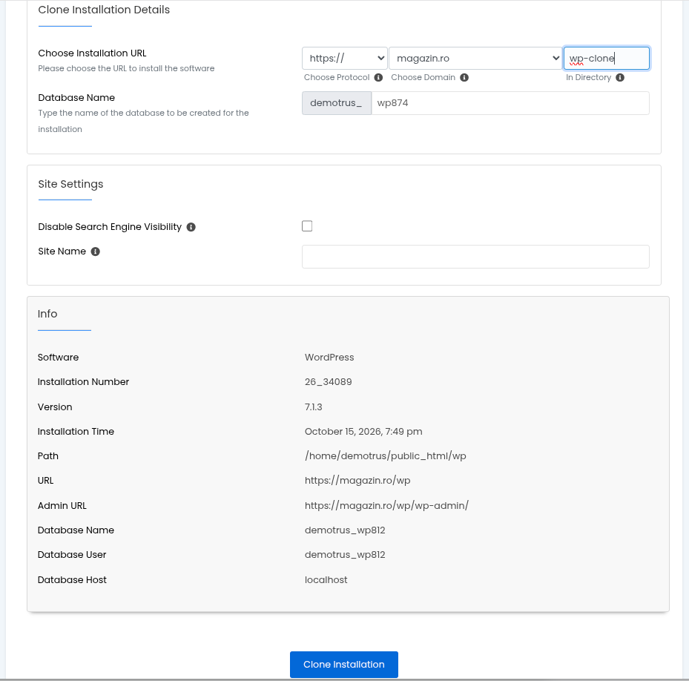This screenshot has width=689, height=681.
Task: Click the In Directory caption text
Action: 588,77
